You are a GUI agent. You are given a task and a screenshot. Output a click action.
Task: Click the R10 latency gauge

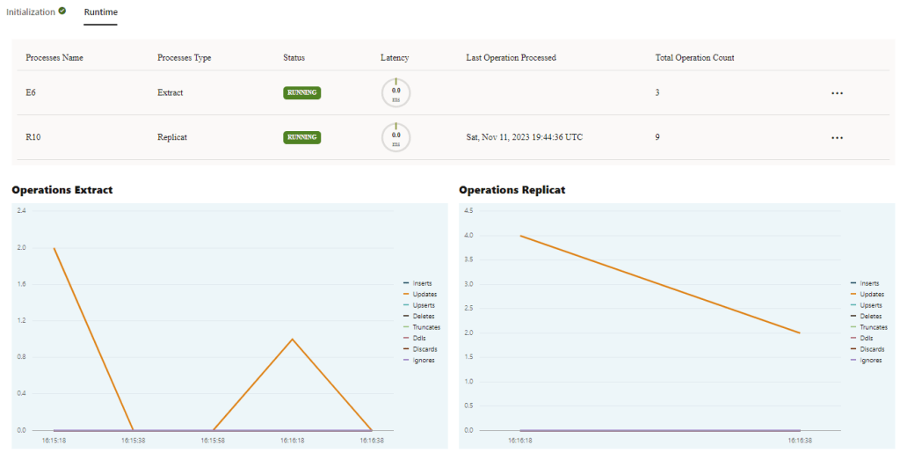pos(396,137)
